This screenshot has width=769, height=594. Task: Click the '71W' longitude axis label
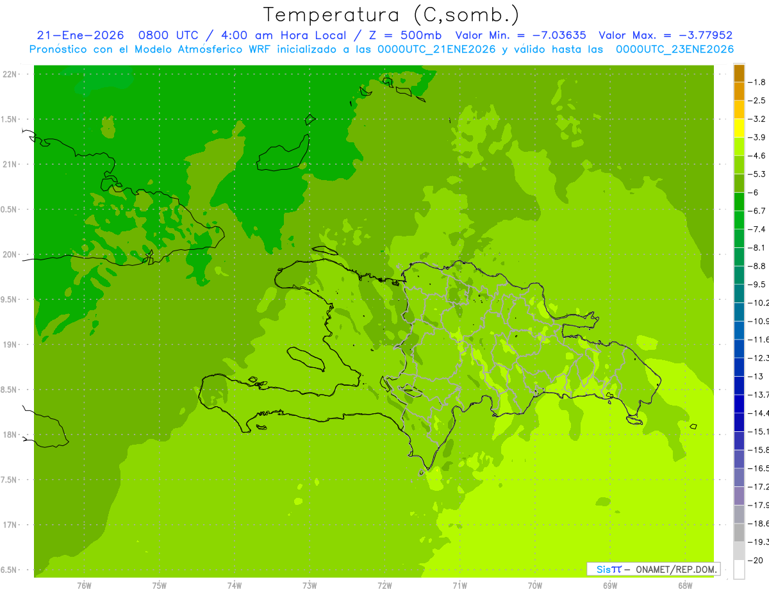coord(459,586)
